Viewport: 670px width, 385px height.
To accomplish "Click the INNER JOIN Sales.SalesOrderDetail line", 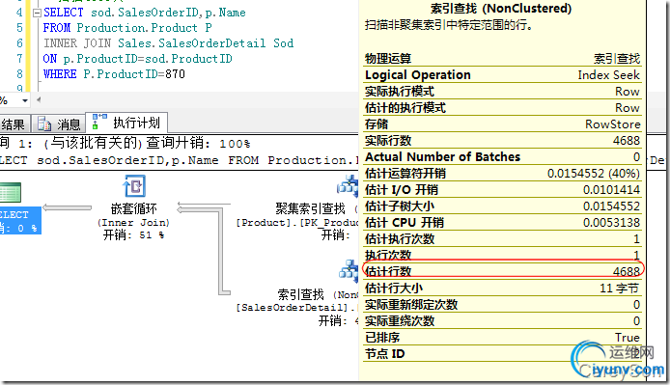I will coord(168,43).
